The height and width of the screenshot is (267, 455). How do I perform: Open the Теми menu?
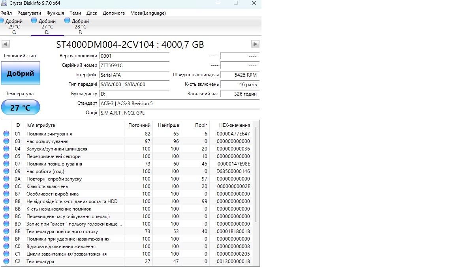click(75, 13)
